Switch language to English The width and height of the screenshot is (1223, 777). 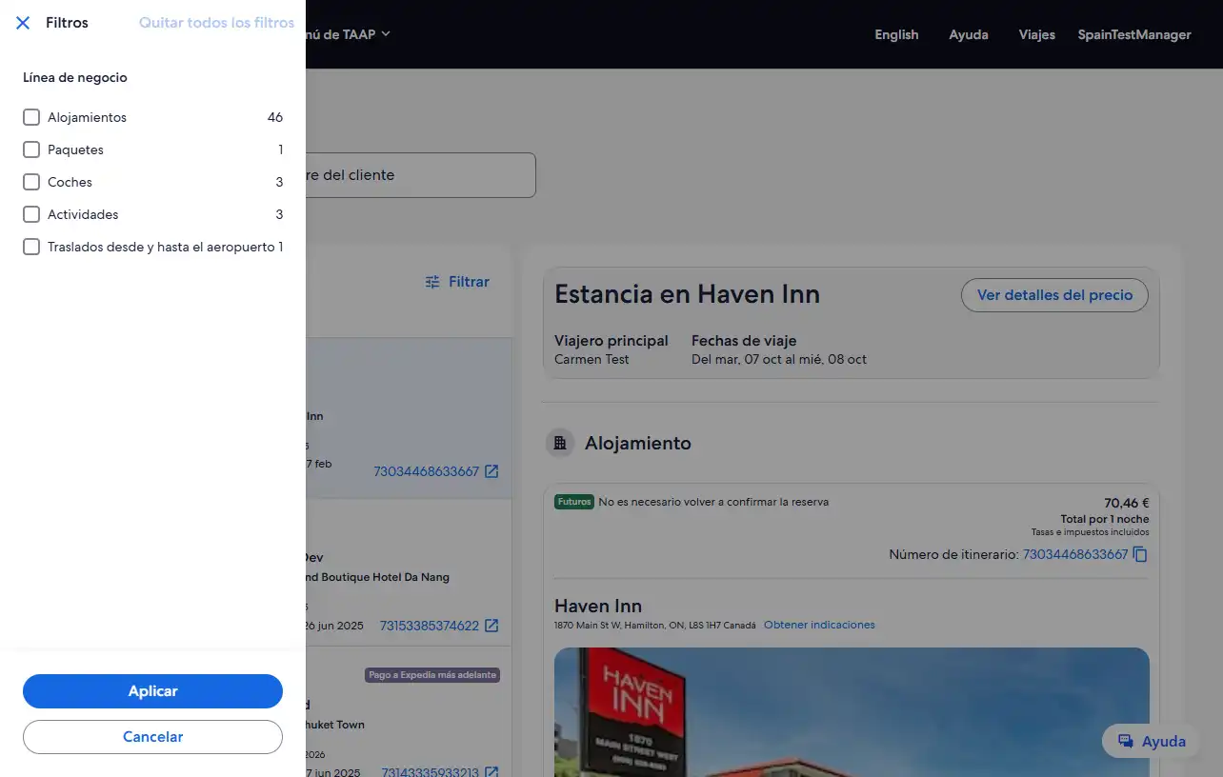tap(896, 34)
